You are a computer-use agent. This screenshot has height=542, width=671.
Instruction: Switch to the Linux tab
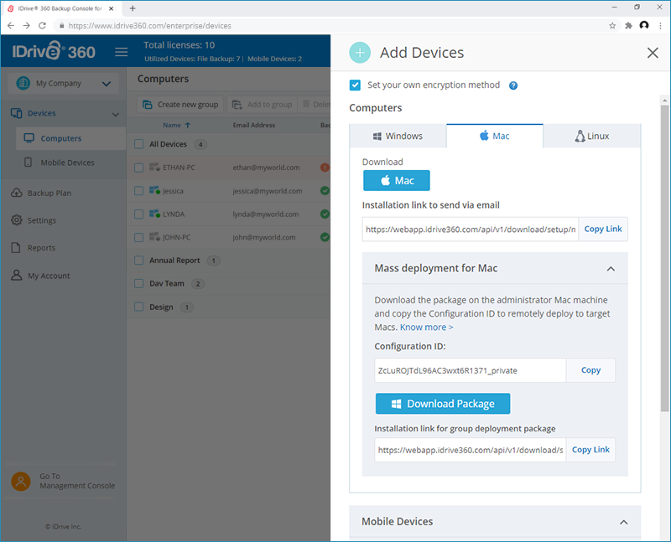click(592, 136)
